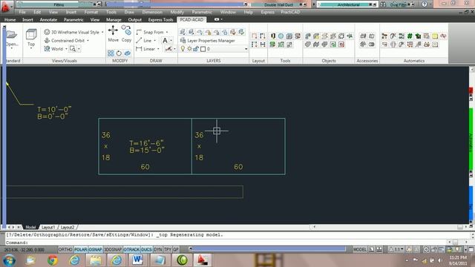Click the layer color swatch square

point(203,49)
